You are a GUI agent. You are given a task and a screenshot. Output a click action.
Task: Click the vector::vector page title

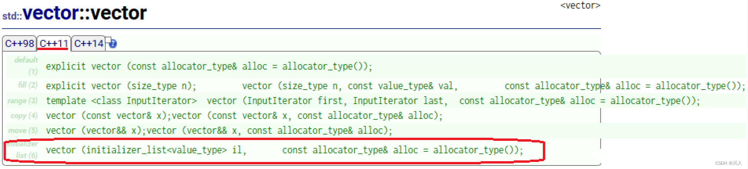[85, 13]
